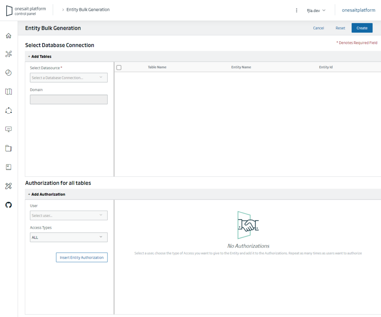The width and height of the screenshot is (381, 317).
Task: Click the onesait platform logo
Action: [26, 11]
